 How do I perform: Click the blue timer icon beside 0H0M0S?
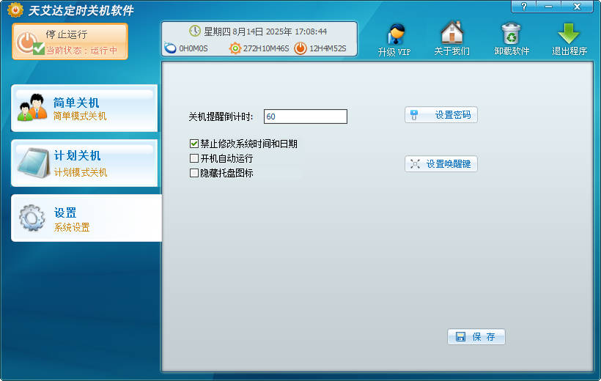tap(170, 48)
